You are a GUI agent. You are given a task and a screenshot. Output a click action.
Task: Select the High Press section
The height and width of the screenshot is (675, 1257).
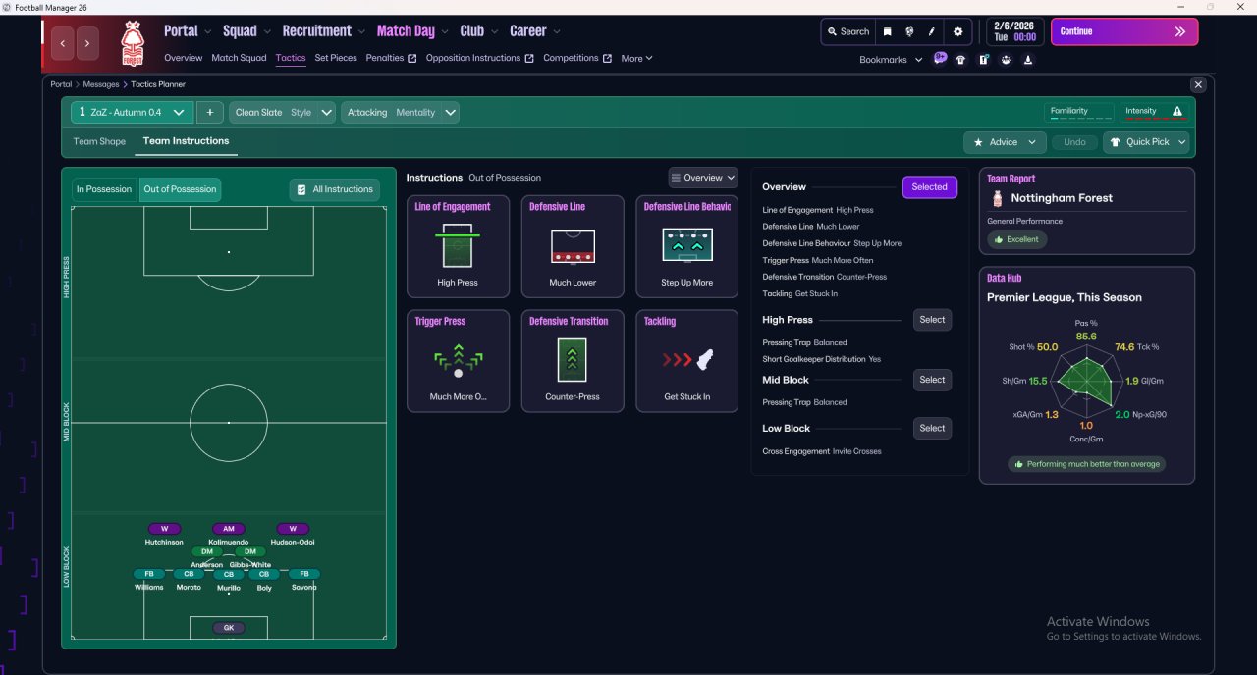click(932, 320)
